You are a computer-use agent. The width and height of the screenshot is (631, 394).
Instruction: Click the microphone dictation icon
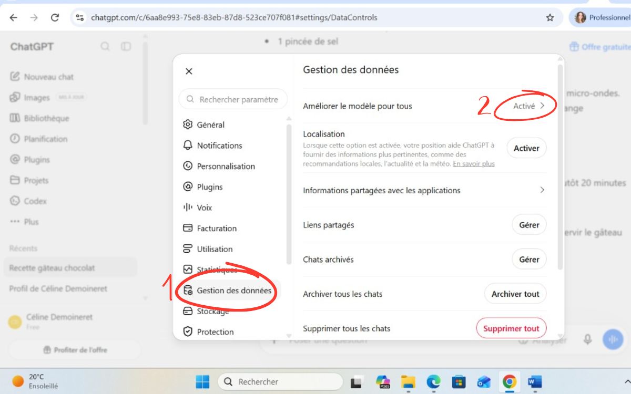[588, 339]
